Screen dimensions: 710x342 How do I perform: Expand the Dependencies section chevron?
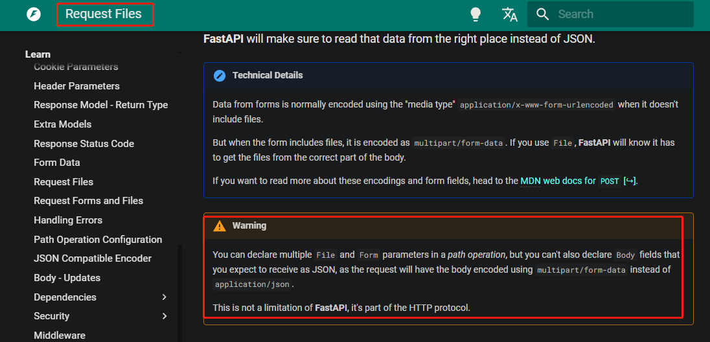pyautogui.click(x=165, y=297)
